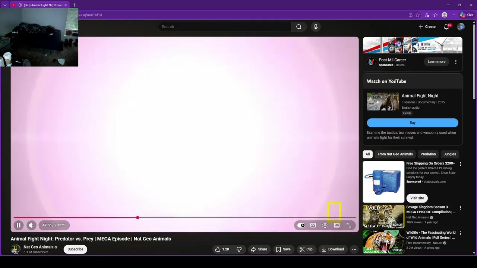Open the notifications bell

(447, 27)
